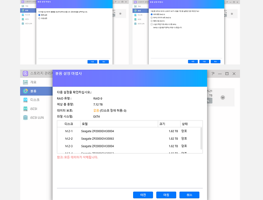Image resolution: width=263 pixels, height=200 pixels.
Task: Click the Storage Manager app logo icon
Action: tap(25, 73)
